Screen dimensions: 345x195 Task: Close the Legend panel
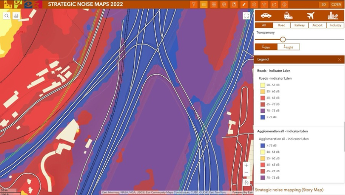point(340,59)
